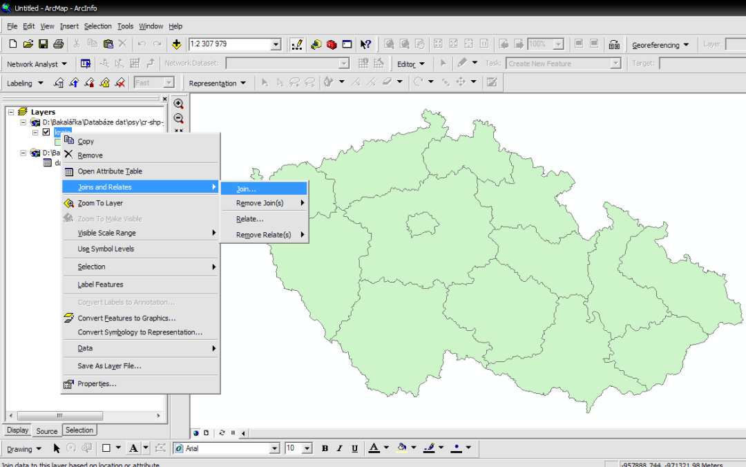Viewport: 746px width, 467px height.
Task: Close the table of contents panel
Action: (164, 99)
